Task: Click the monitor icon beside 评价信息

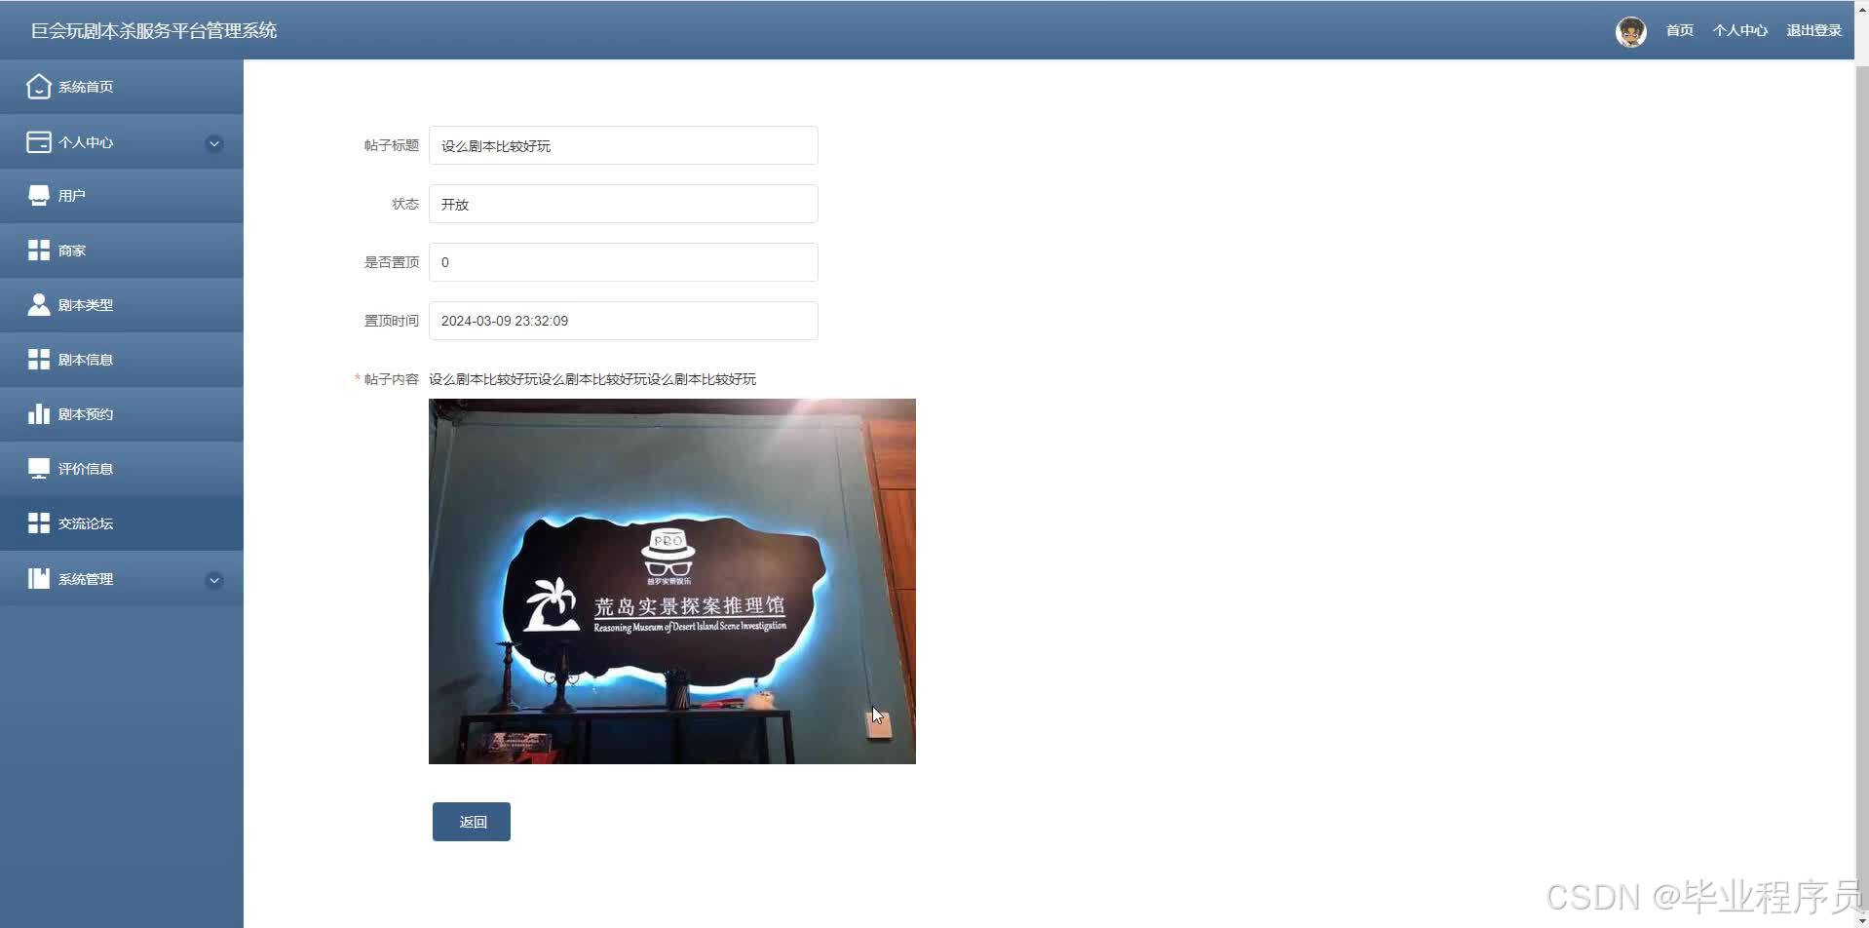Action: coord(38,469)
